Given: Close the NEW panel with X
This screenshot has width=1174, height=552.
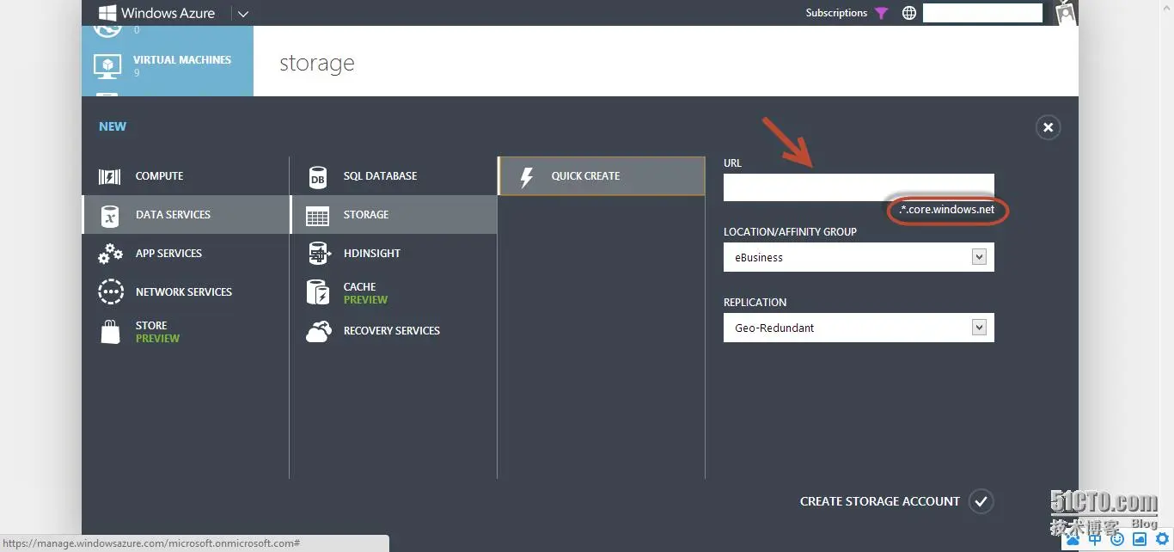Looking at the screenshot, I should click(x=1048, y=127).
